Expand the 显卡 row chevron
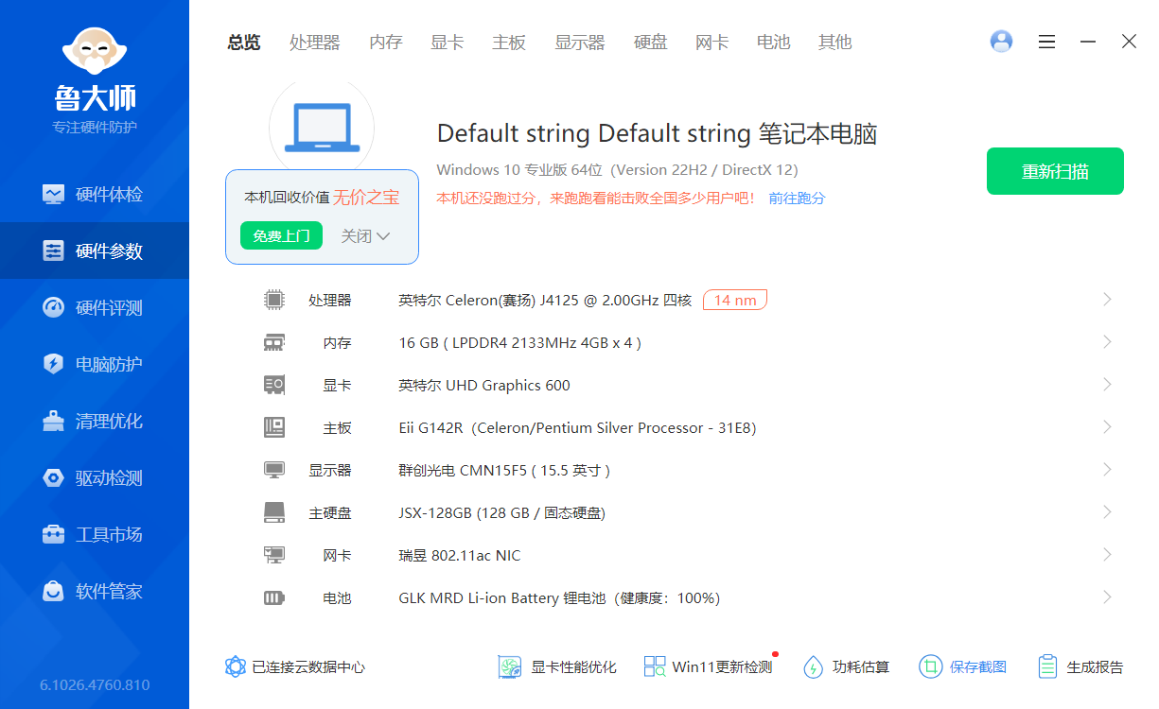This screenshot has height=709, width=1159. pos(1107,385)
